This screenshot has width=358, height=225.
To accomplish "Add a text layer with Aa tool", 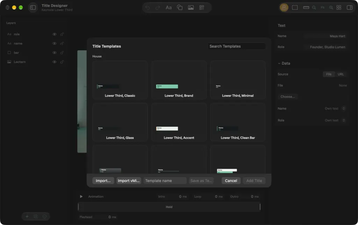I will pyautogui.click(x=169, y=8).
